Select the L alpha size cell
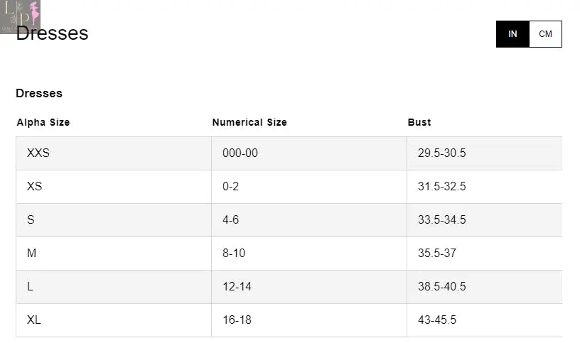This screenshot has width=580, height=343. 31,287
